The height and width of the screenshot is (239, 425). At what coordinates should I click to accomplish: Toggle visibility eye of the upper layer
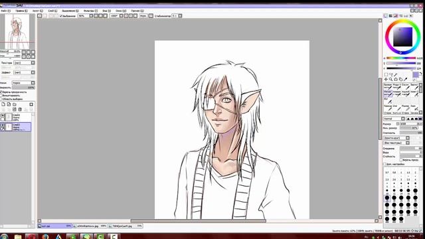click(x=3, y=116)
